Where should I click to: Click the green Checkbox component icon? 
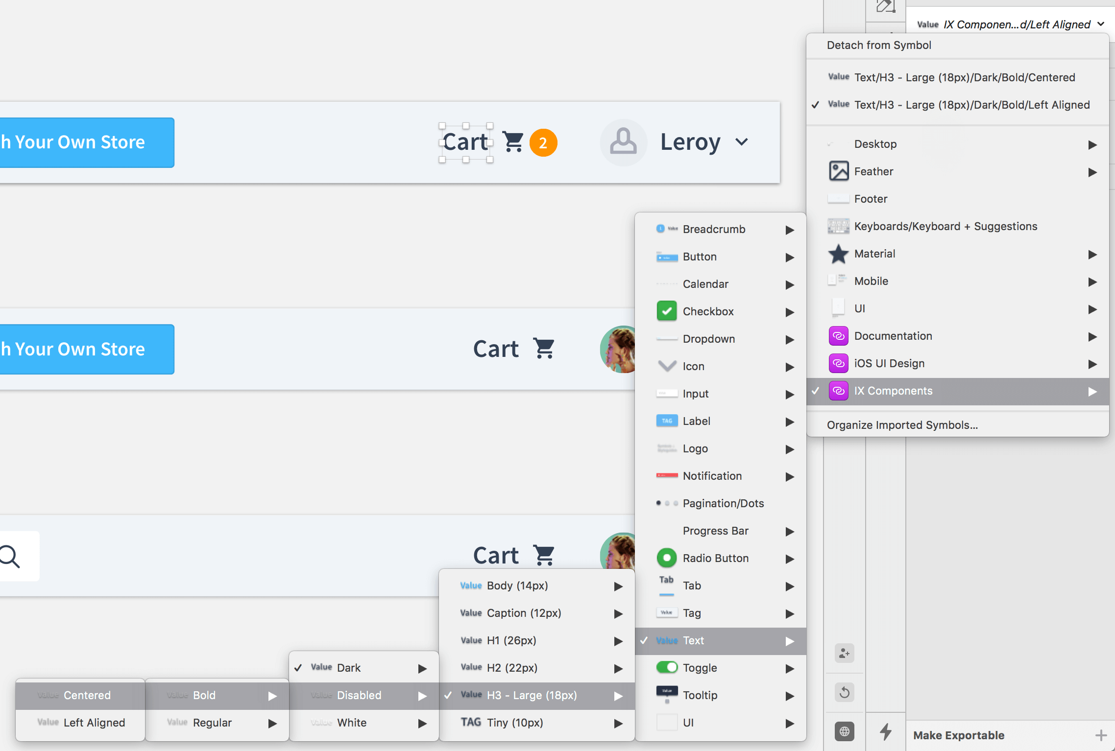(x=666, y=311)
